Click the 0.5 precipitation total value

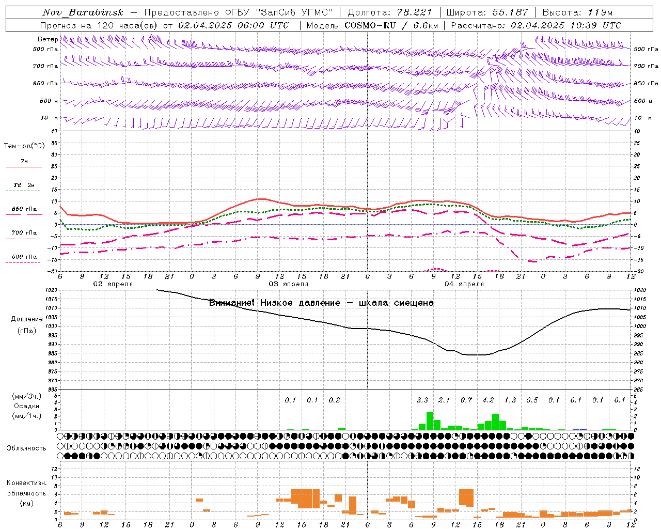532,400
